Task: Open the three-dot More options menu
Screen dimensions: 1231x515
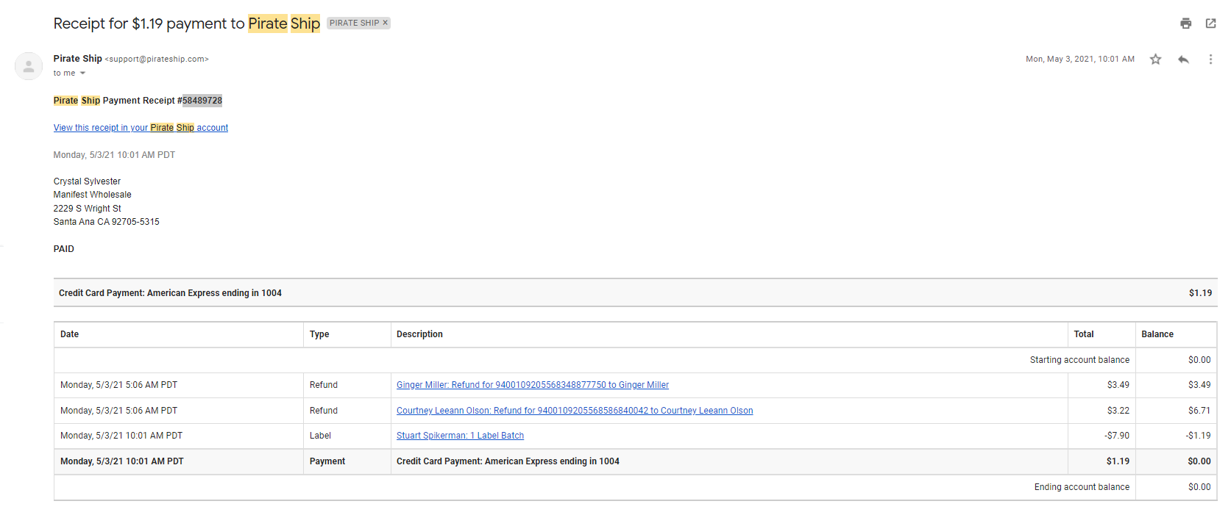Action: pos(1210,60)
